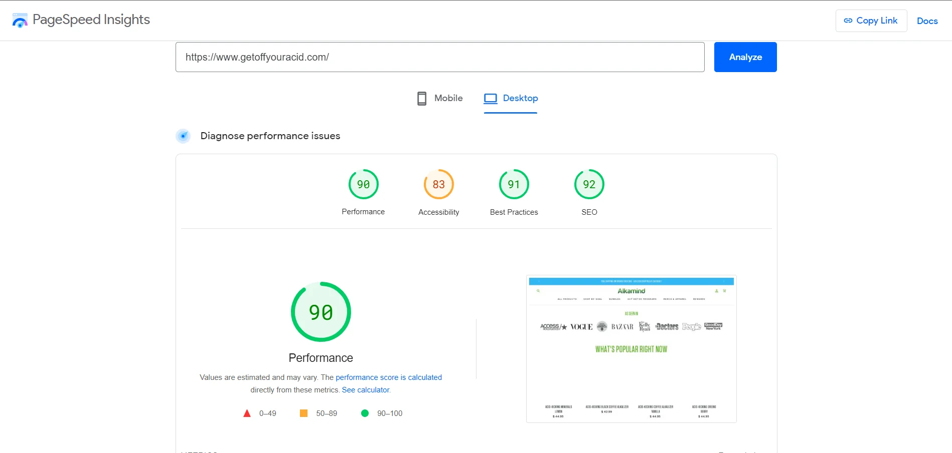Click the mobile phone icon

coord(422,98)
